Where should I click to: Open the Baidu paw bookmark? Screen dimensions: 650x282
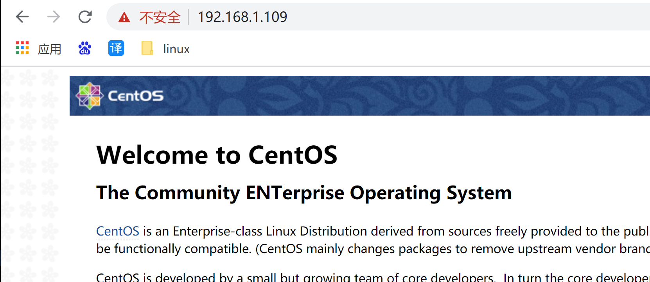tap(84, 48)
